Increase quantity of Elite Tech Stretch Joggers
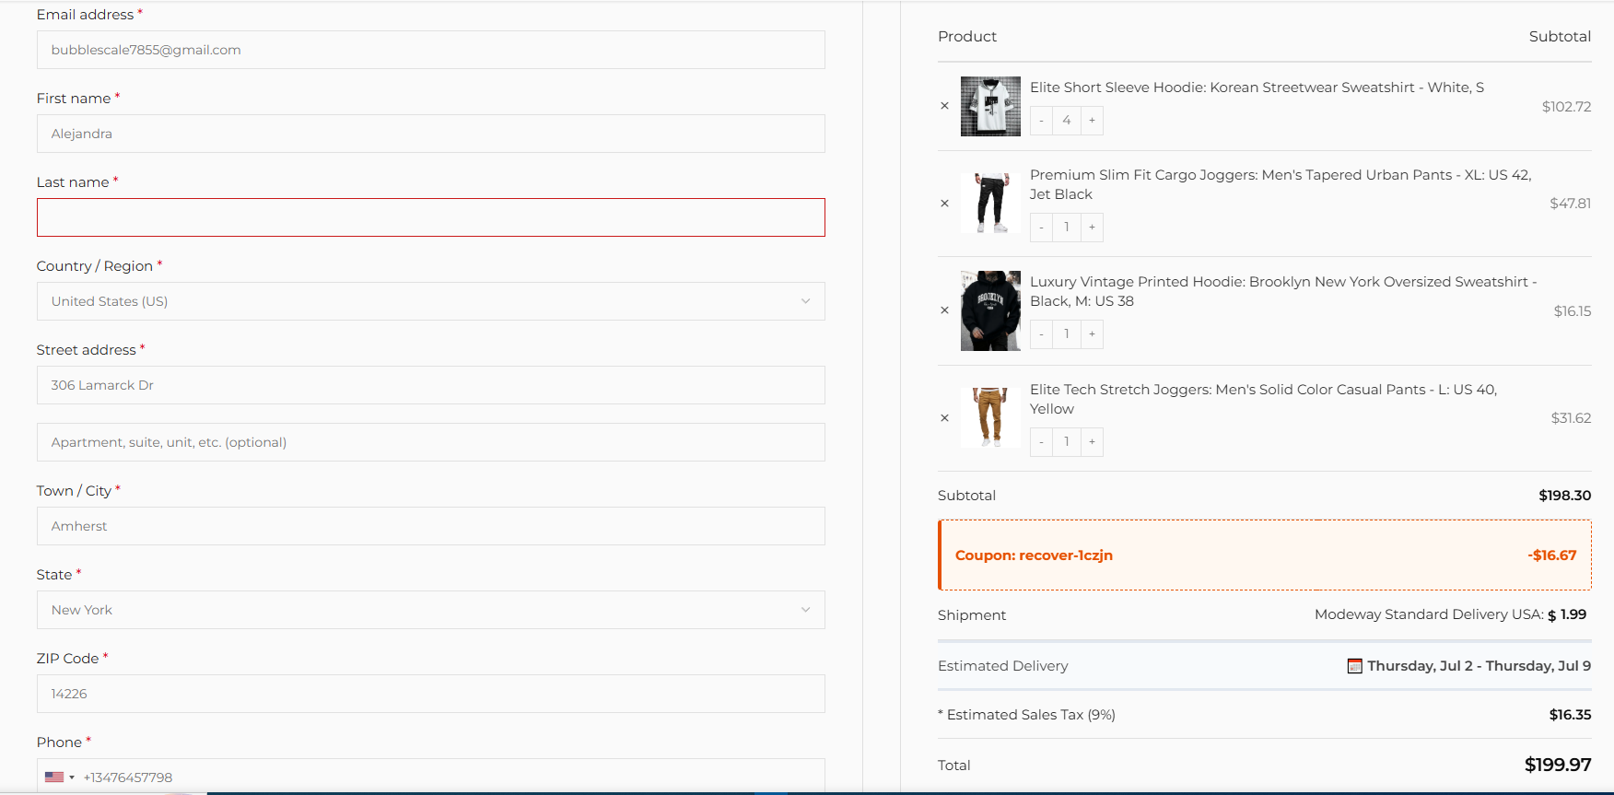The width and height of the screenshot is (1614, 795). (x=1092, y=442)
